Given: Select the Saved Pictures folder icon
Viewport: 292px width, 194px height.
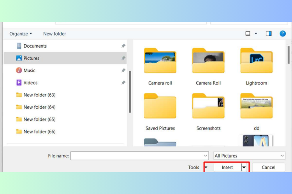Looking at the screenshot, I should pyautogui.click(x=160, y=106).
